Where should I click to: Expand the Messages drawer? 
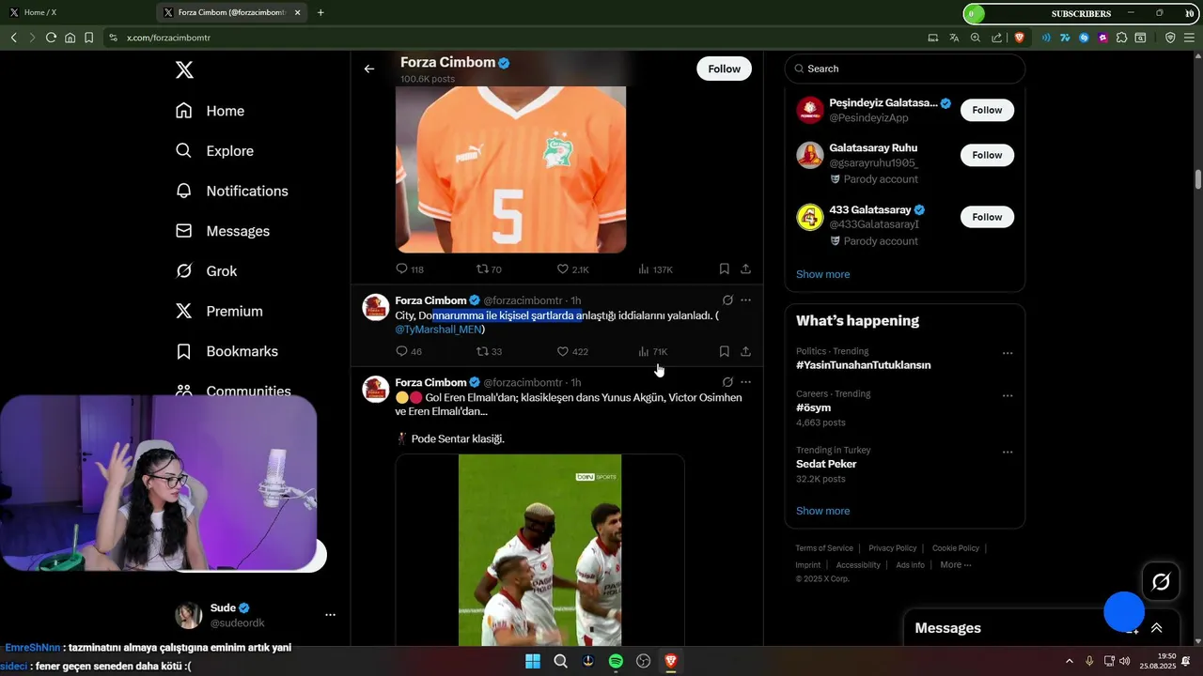coord(1157,628)
